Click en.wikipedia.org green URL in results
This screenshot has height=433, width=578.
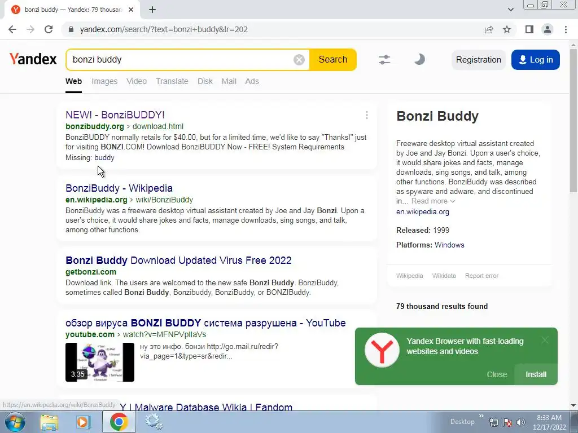(x=96, y=200)
